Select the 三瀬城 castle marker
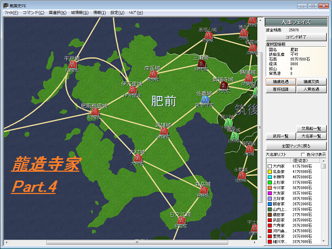This screenshot has width=332, height=249. pos(201,63)
